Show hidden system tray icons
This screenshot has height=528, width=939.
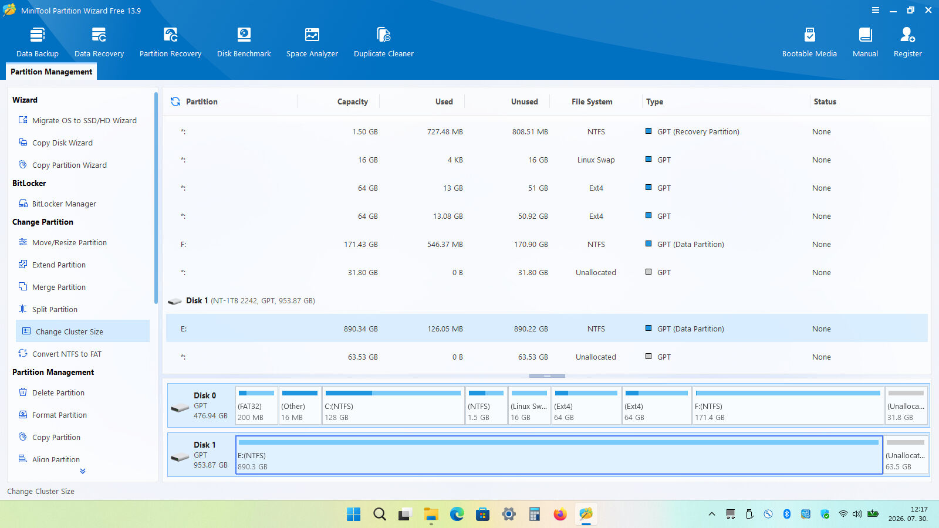[712, 514]
